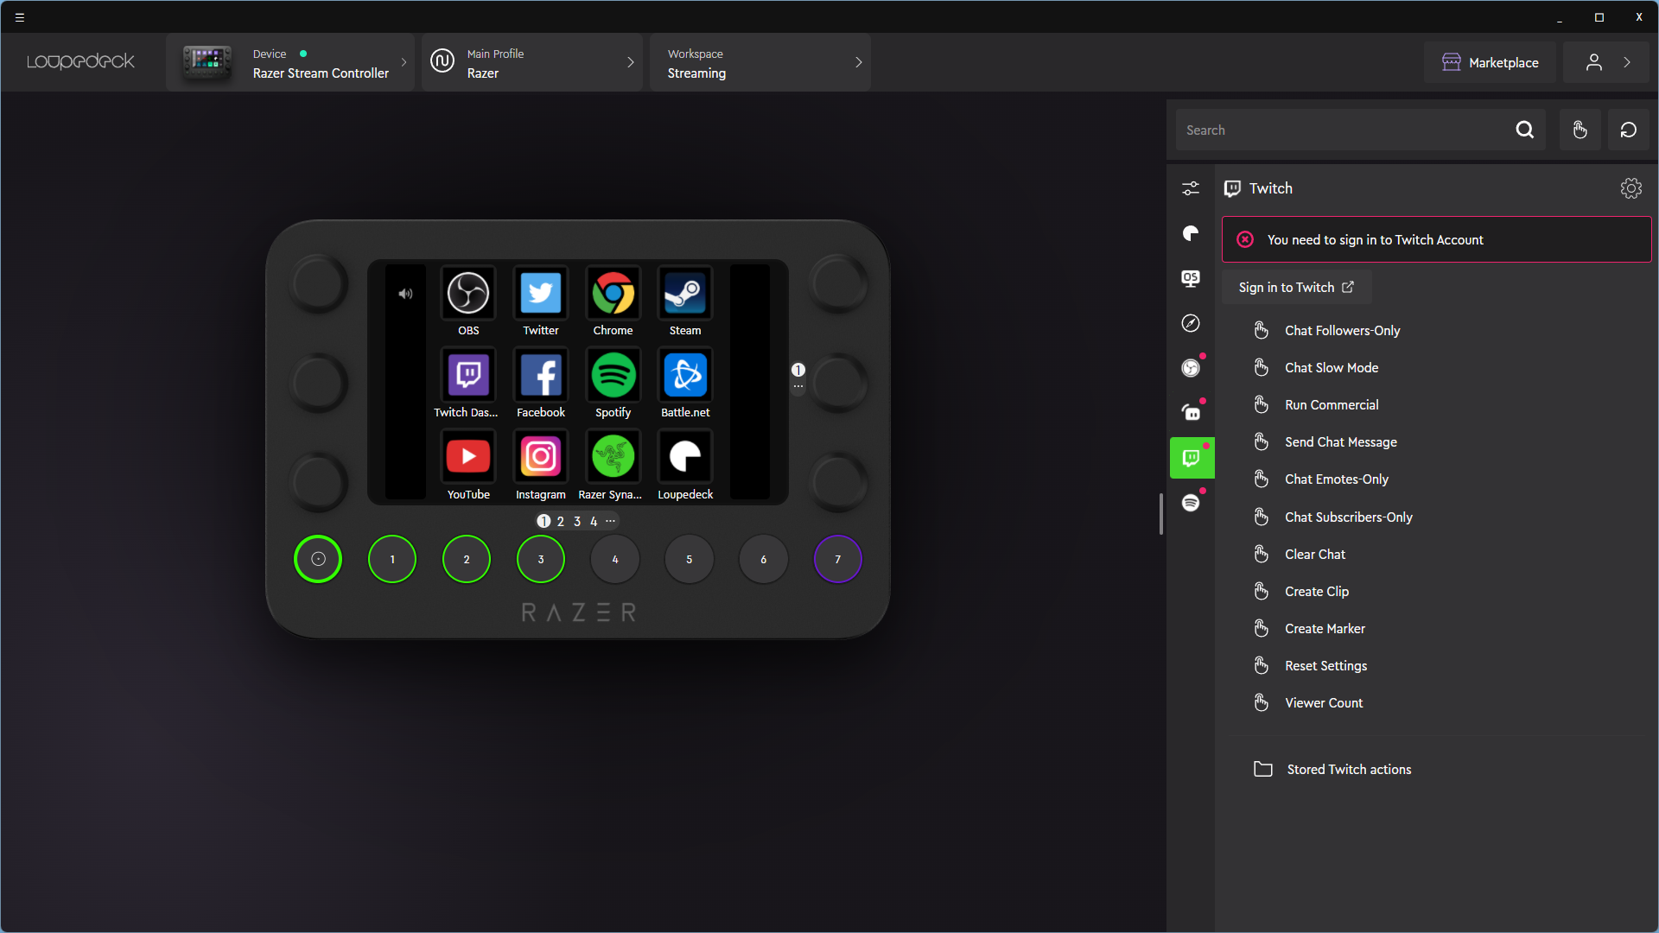Select the Twitch plugin in the sidebar
Viewport: 1659px width, 933px height.
point(1192,458)
